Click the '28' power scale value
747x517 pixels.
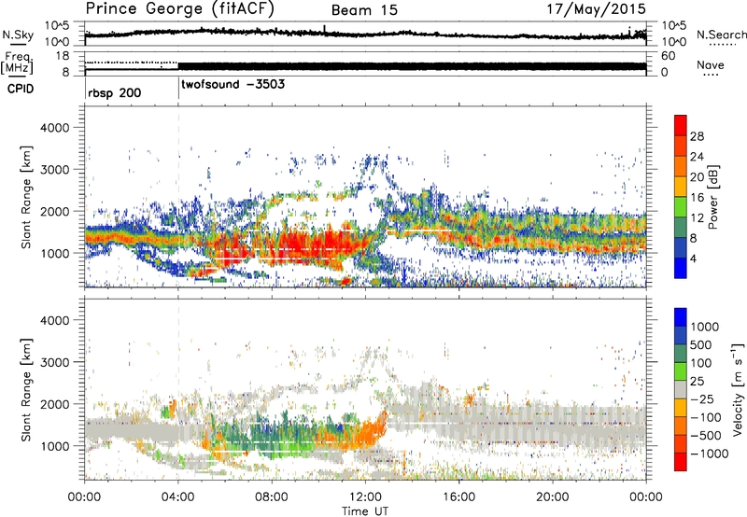click(x=697, y=136)
